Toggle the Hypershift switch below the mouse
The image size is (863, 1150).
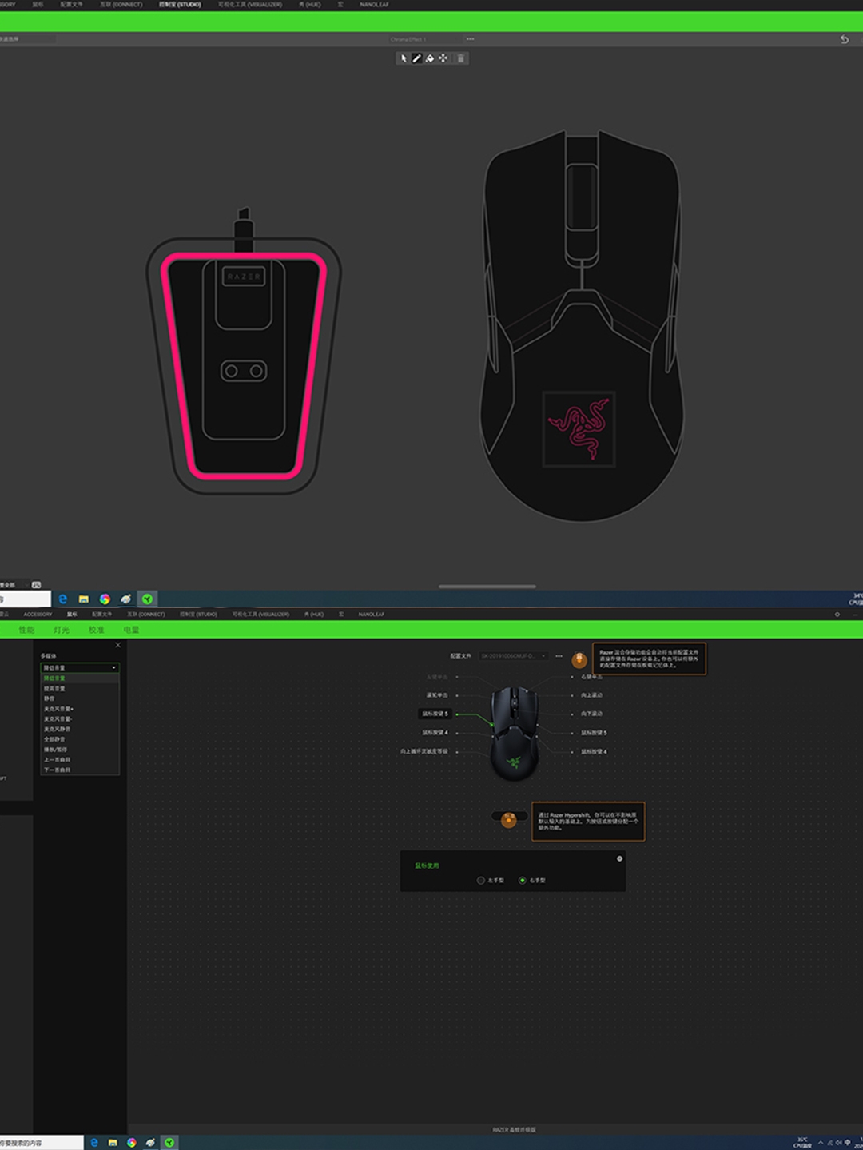[508, 818]
